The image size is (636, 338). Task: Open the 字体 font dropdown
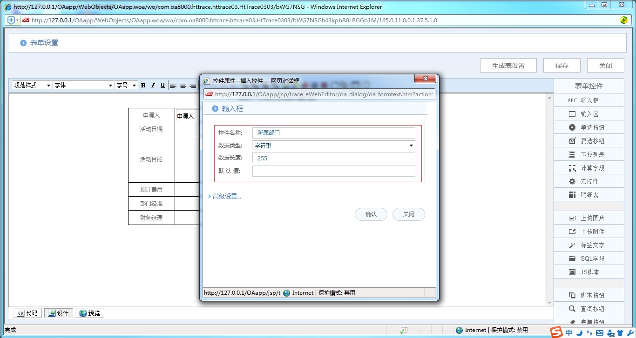tap(83, 85)
